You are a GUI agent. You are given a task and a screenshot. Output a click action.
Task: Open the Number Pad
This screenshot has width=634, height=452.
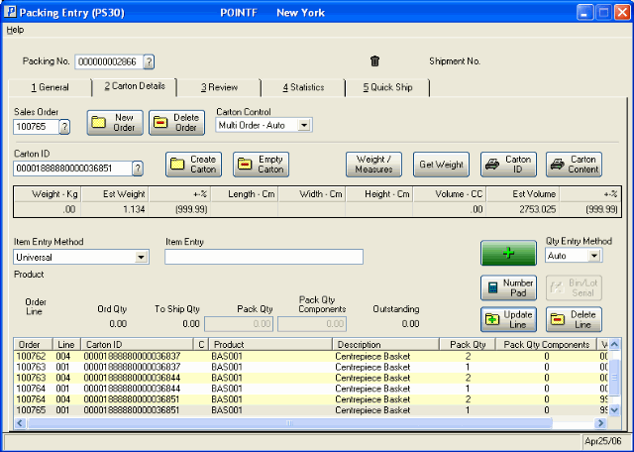tap(508, 287)
